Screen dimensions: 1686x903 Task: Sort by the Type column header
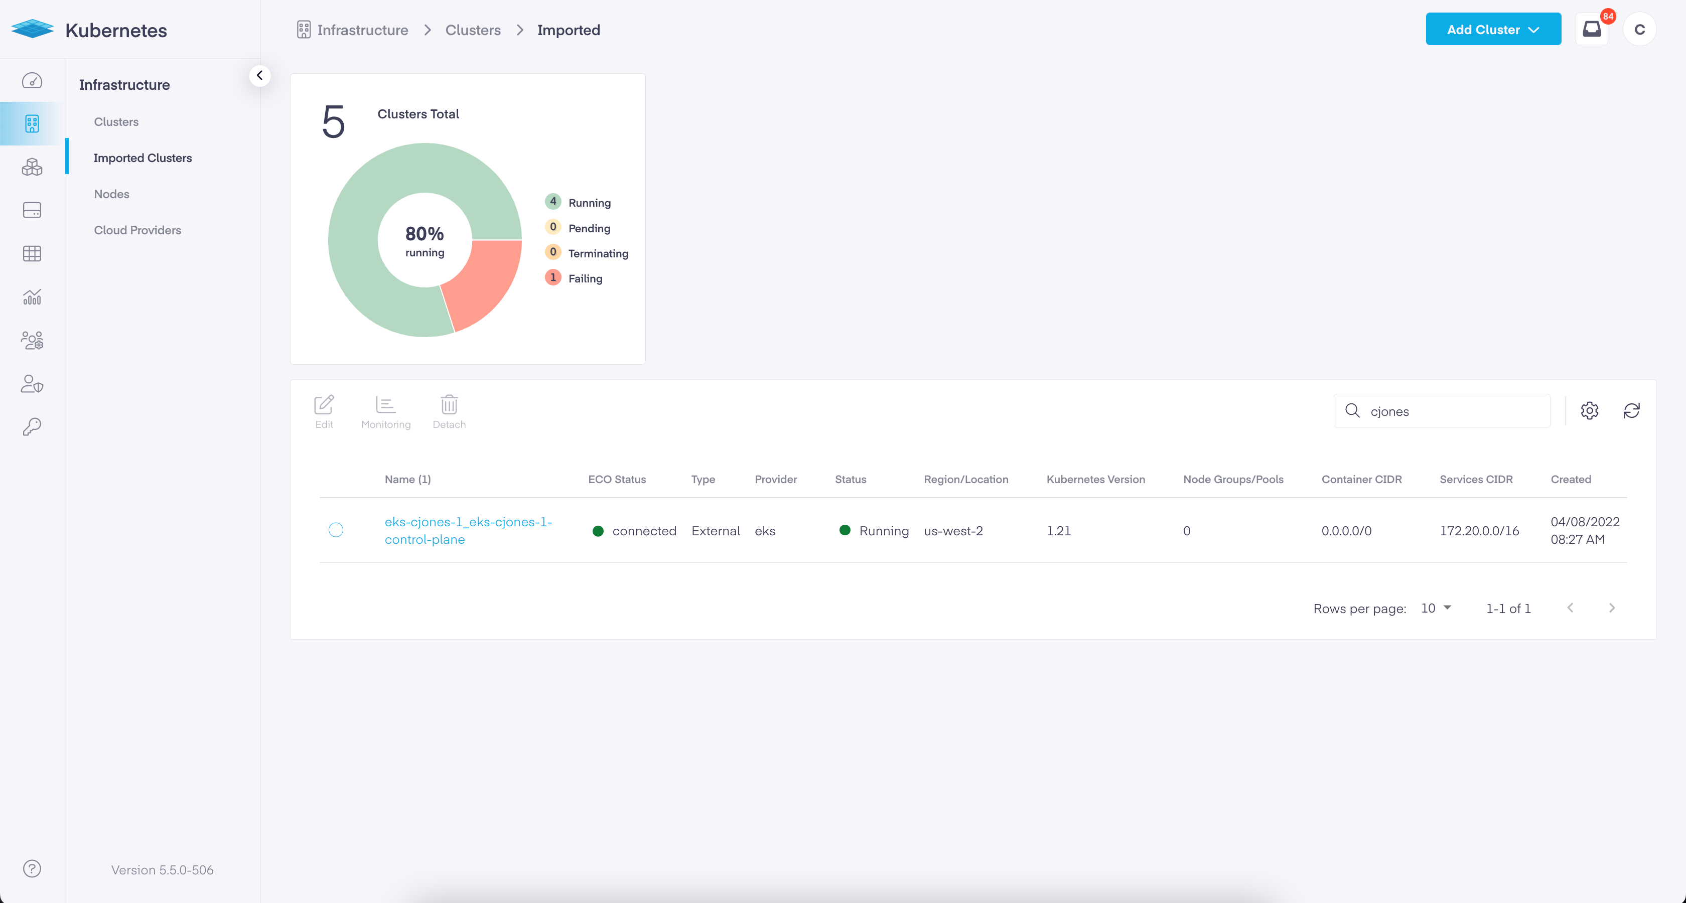tap(703, 479)
